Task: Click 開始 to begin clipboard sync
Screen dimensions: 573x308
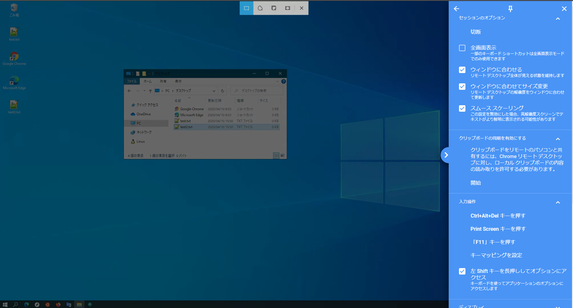Action: (475, 183)
